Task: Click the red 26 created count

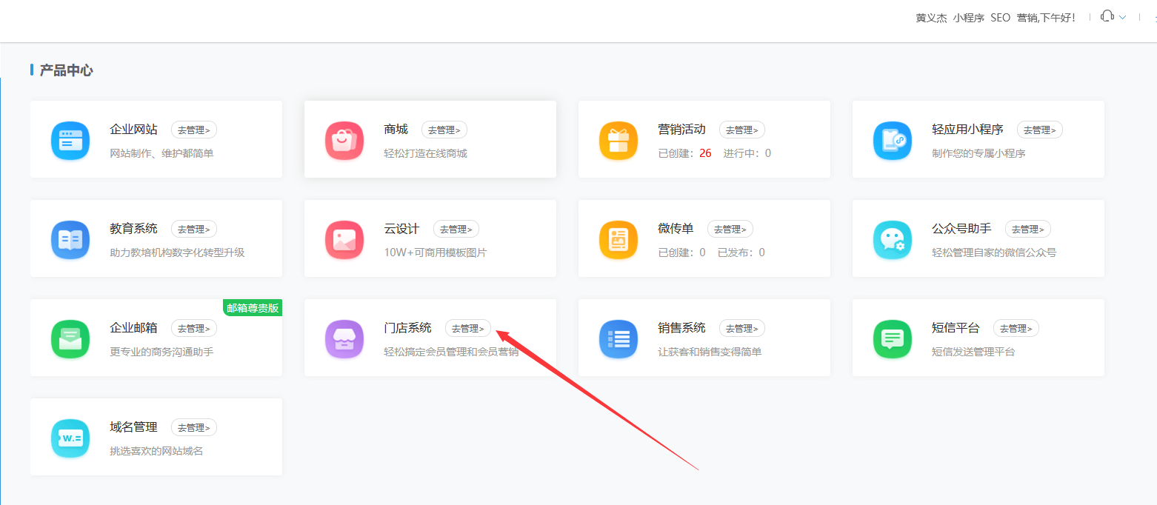Action: tap(705, 153)
